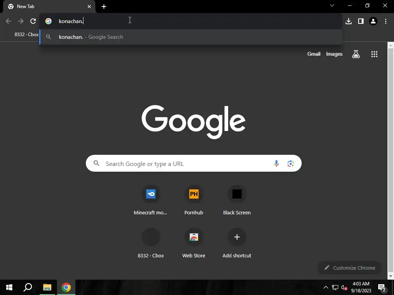Image resolution: width=394 pixels, height=295 pixels.
Task: Toggle the side panel icon
Action: [x=361, y=21]
